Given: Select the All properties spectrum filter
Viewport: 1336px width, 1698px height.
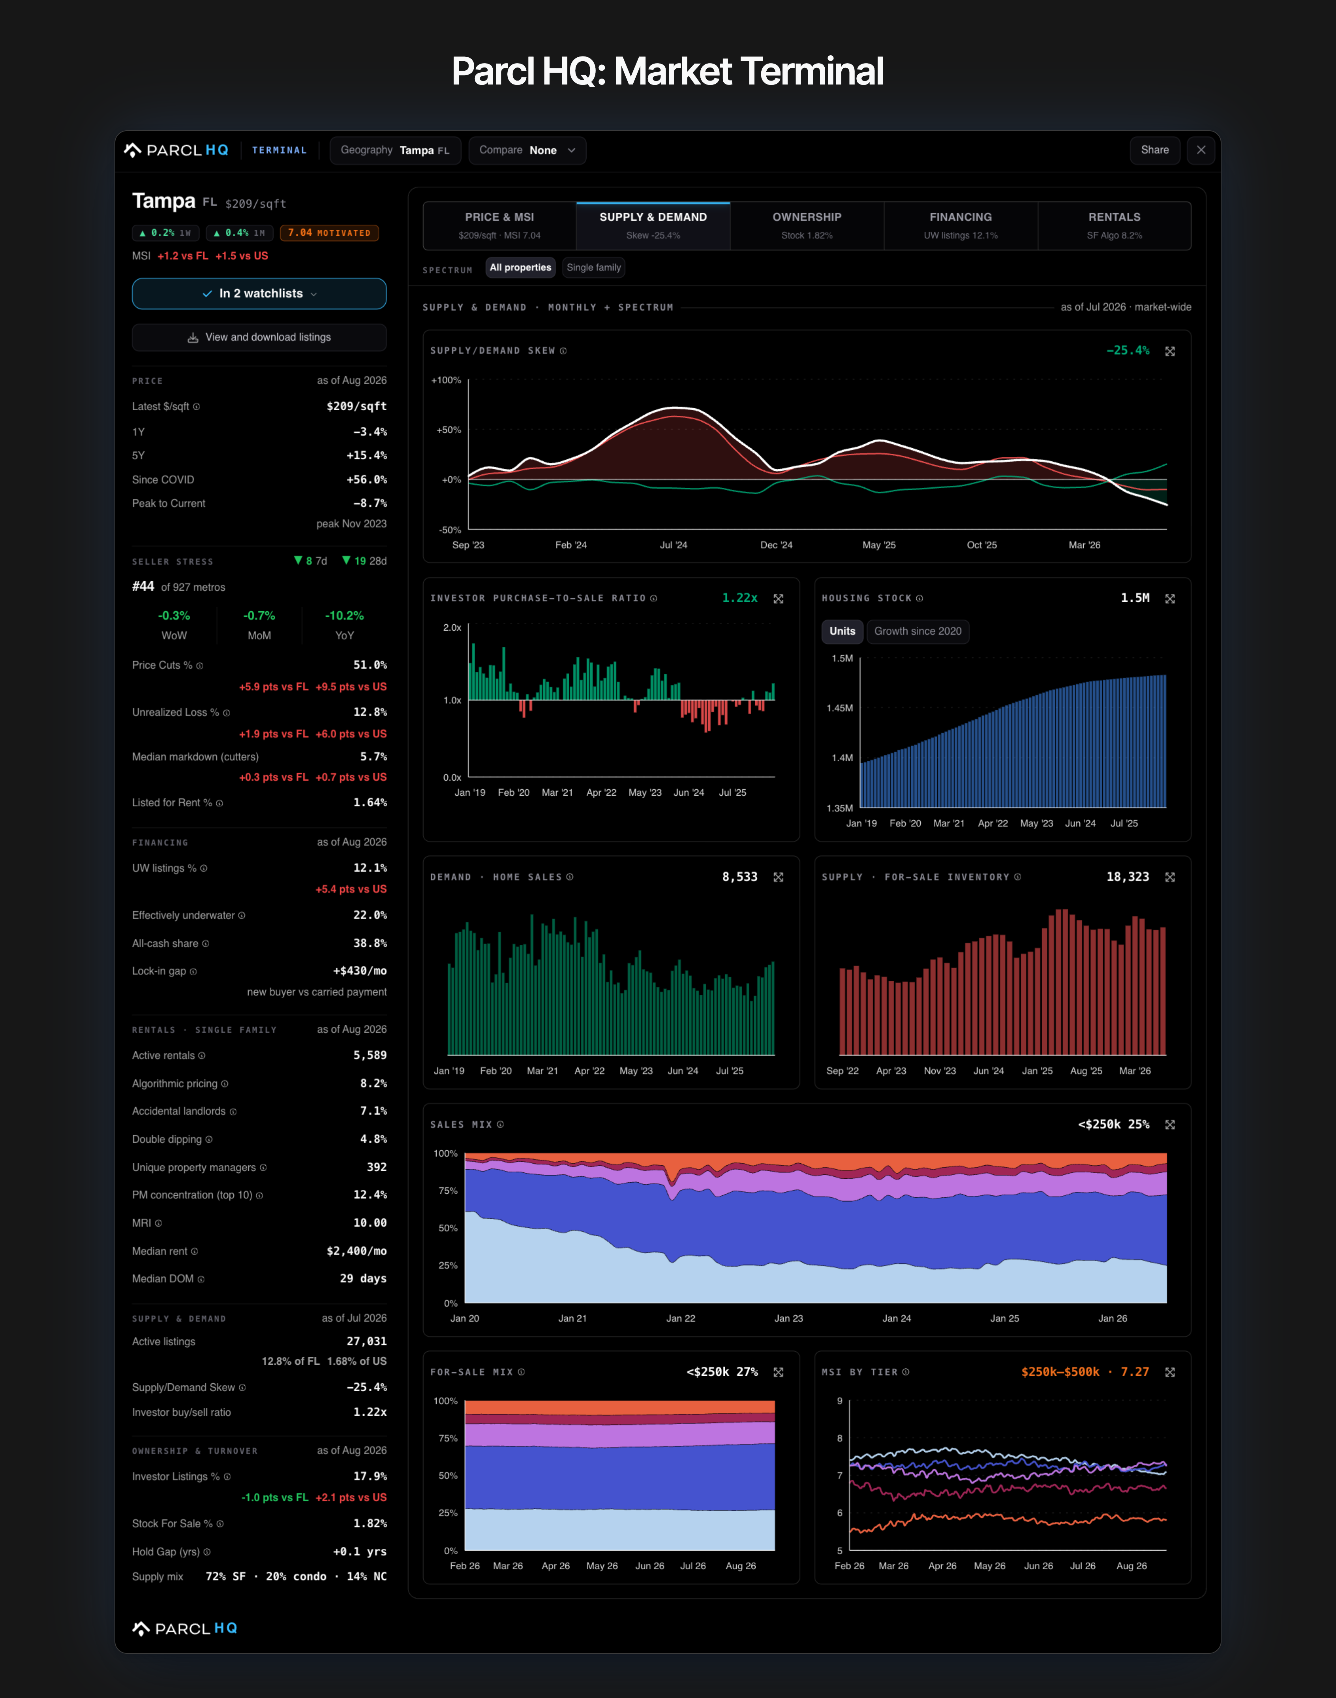Looking at the screenshot, I should (x=520, y=268).
